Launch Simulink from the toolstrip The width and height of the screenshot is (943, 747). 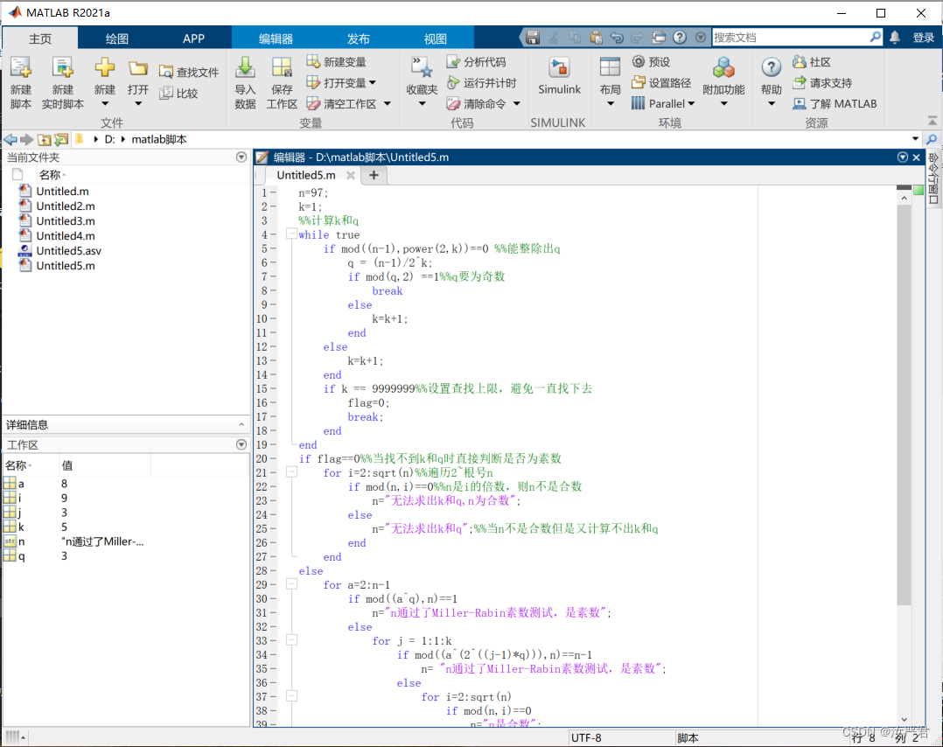pyautogui.click(x=559, y=76)
